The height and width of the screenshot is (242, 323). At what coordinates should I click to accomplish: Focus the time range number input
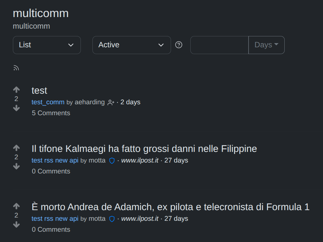click(219, 45)
